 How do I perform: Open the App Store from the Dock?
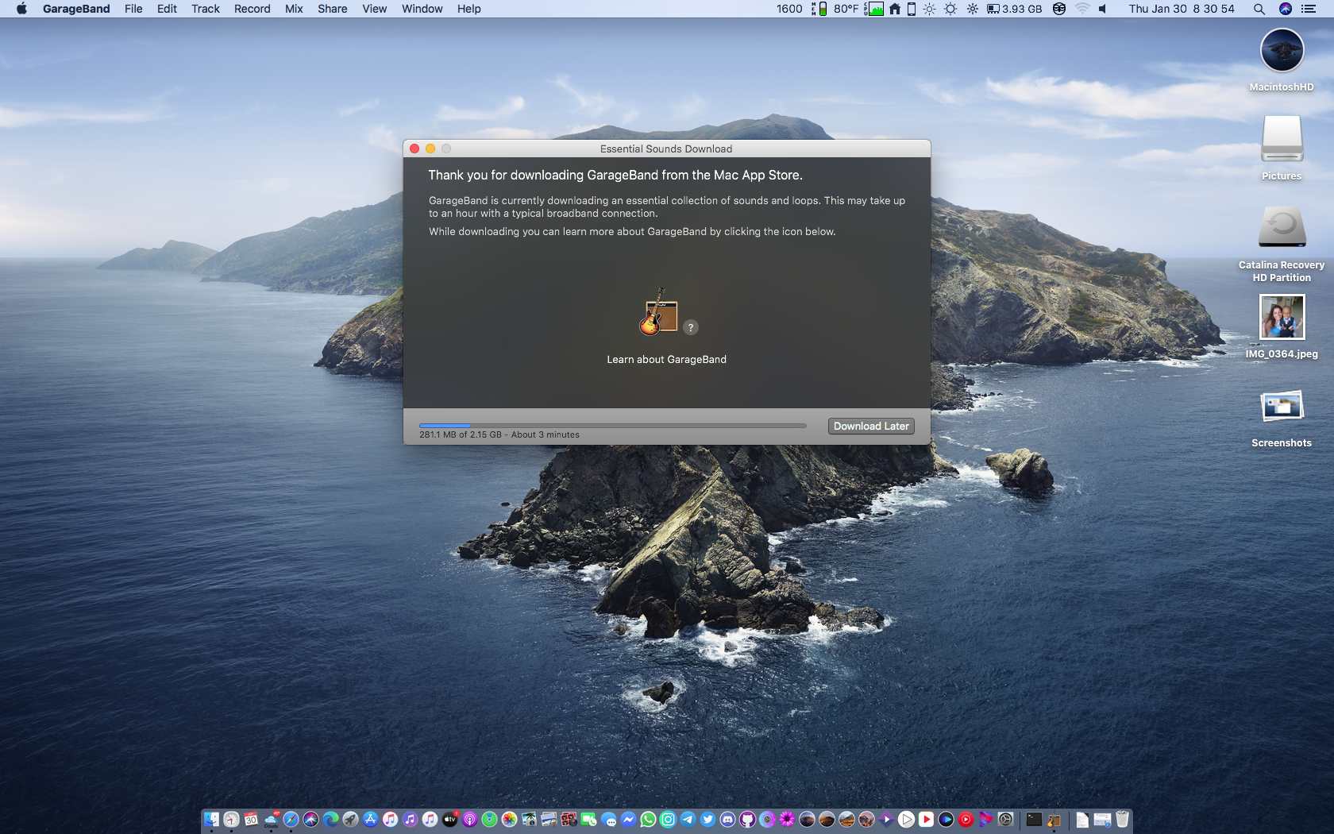click(370, 819)
